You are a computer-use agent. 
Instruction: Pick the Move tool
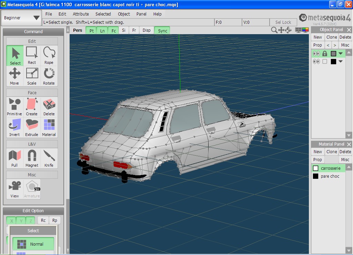pos(15,76)
